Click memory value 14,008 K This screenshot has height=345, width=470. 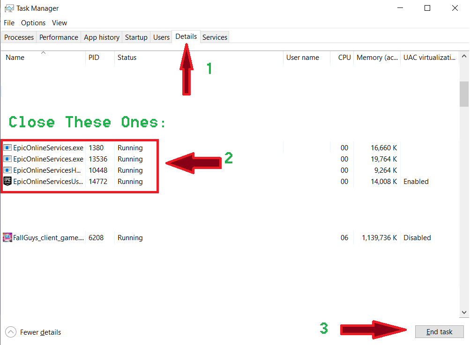(384, 182)
